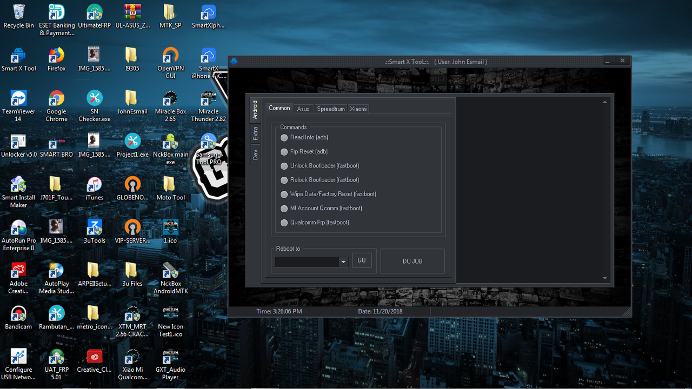Open UAT_FRP 5.01 desktop icon
Screen dimensions: 692x389
point(56,365)
